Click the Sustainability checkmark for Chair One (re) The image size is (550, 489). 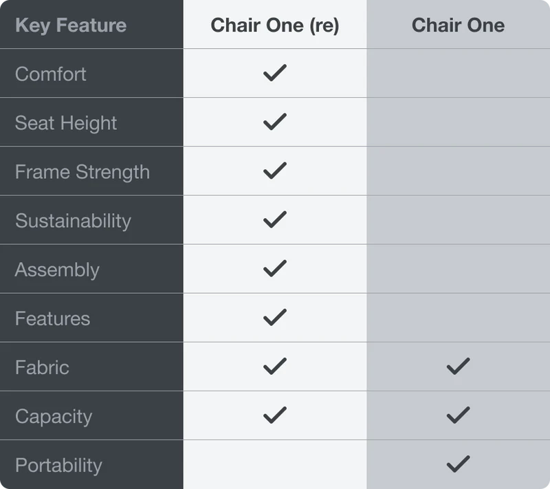[x=274, y=220]
